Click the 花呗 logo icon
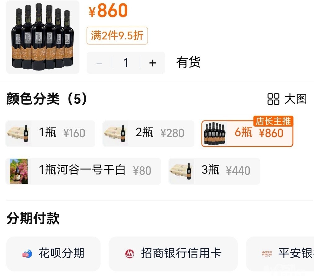 tap(27, 254)
